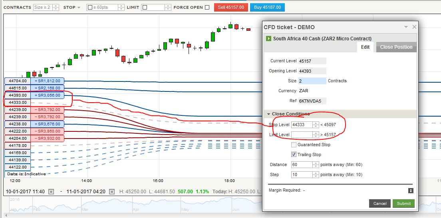Select the 44178.00 stop level label
This screenshot has height=218, width=441.
click(18, 145)
